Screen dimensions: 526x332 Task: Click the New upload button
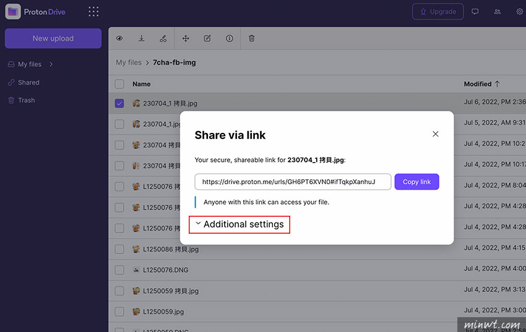pos(53,38)
